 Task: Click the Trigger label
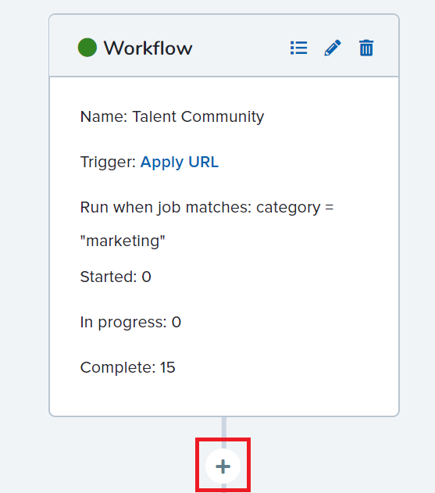108,163
